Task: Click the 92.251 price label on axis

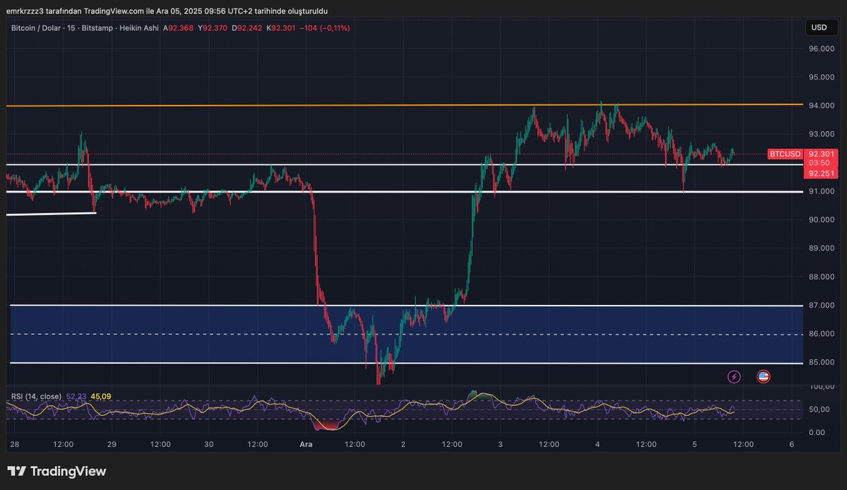Action: (x=822, y=173)
